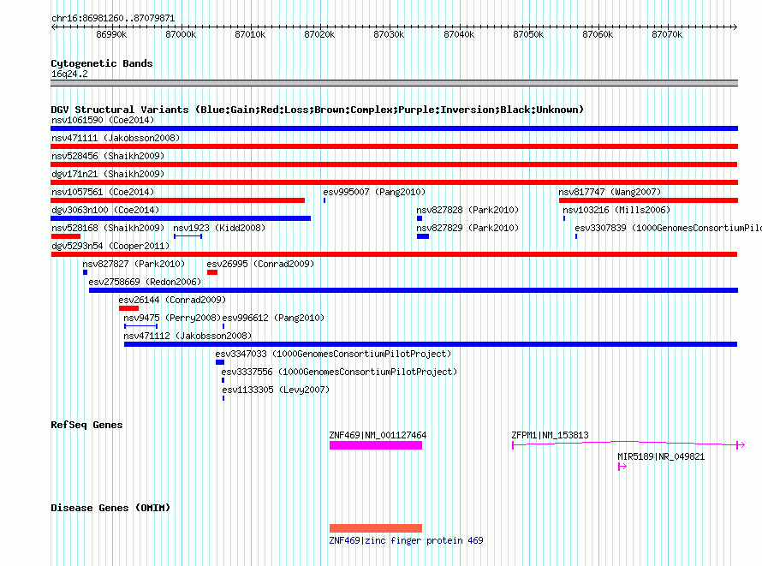Select the Cytogenetic Bands track title
The width and height of the screenshot is (762, 566).
point(102,63)
